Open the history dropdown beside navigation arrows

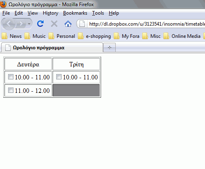tap(29, 24)
